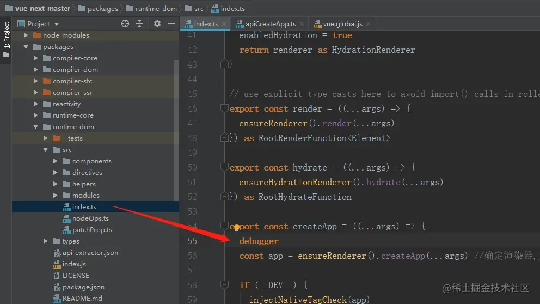Expand the compiler-sfc folder
540x304 pixels.
coord(35,81)
